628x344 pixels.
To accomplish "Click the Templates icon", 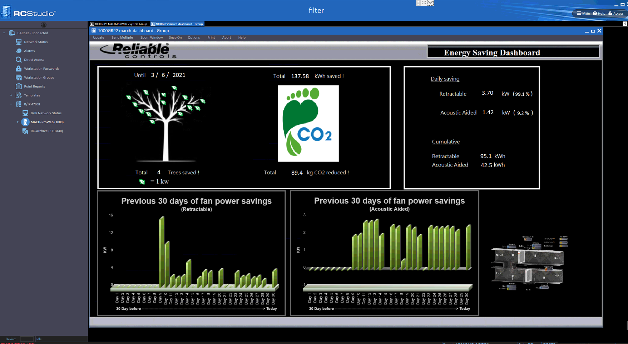I will [x=19, y=95].
